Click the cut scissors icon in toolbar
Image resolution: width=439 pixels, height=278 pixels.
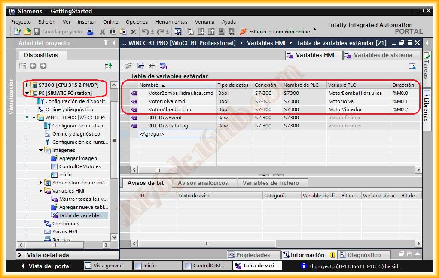click(102, 32)
